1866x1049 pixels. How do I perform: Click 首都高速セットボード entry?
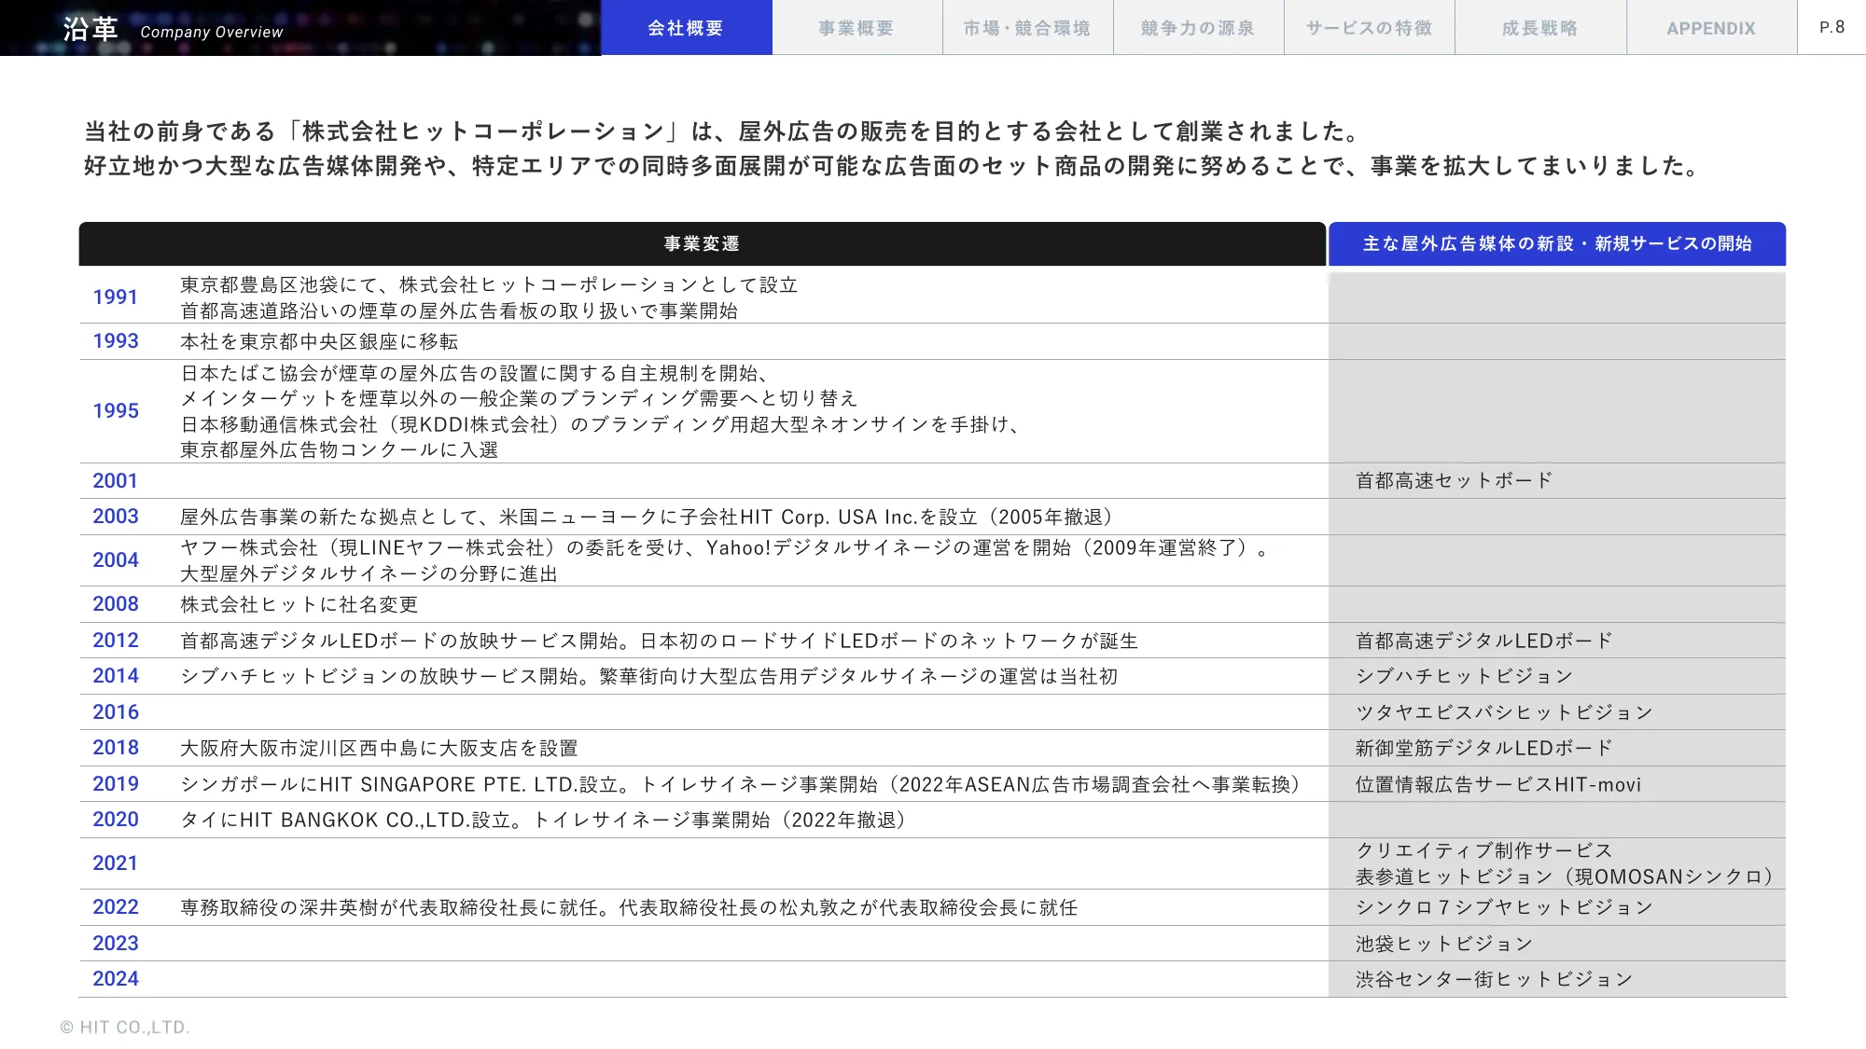[x=1454, y=480]
